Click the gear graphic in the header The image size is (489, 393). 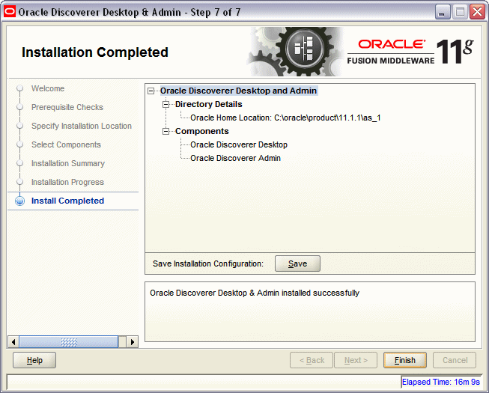pyautogui.click(x=297, y=52)
